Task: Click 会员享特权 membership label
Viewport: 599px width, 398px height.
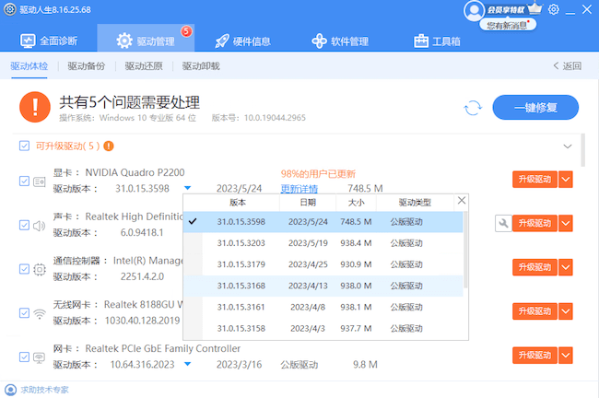Action: 506,10
